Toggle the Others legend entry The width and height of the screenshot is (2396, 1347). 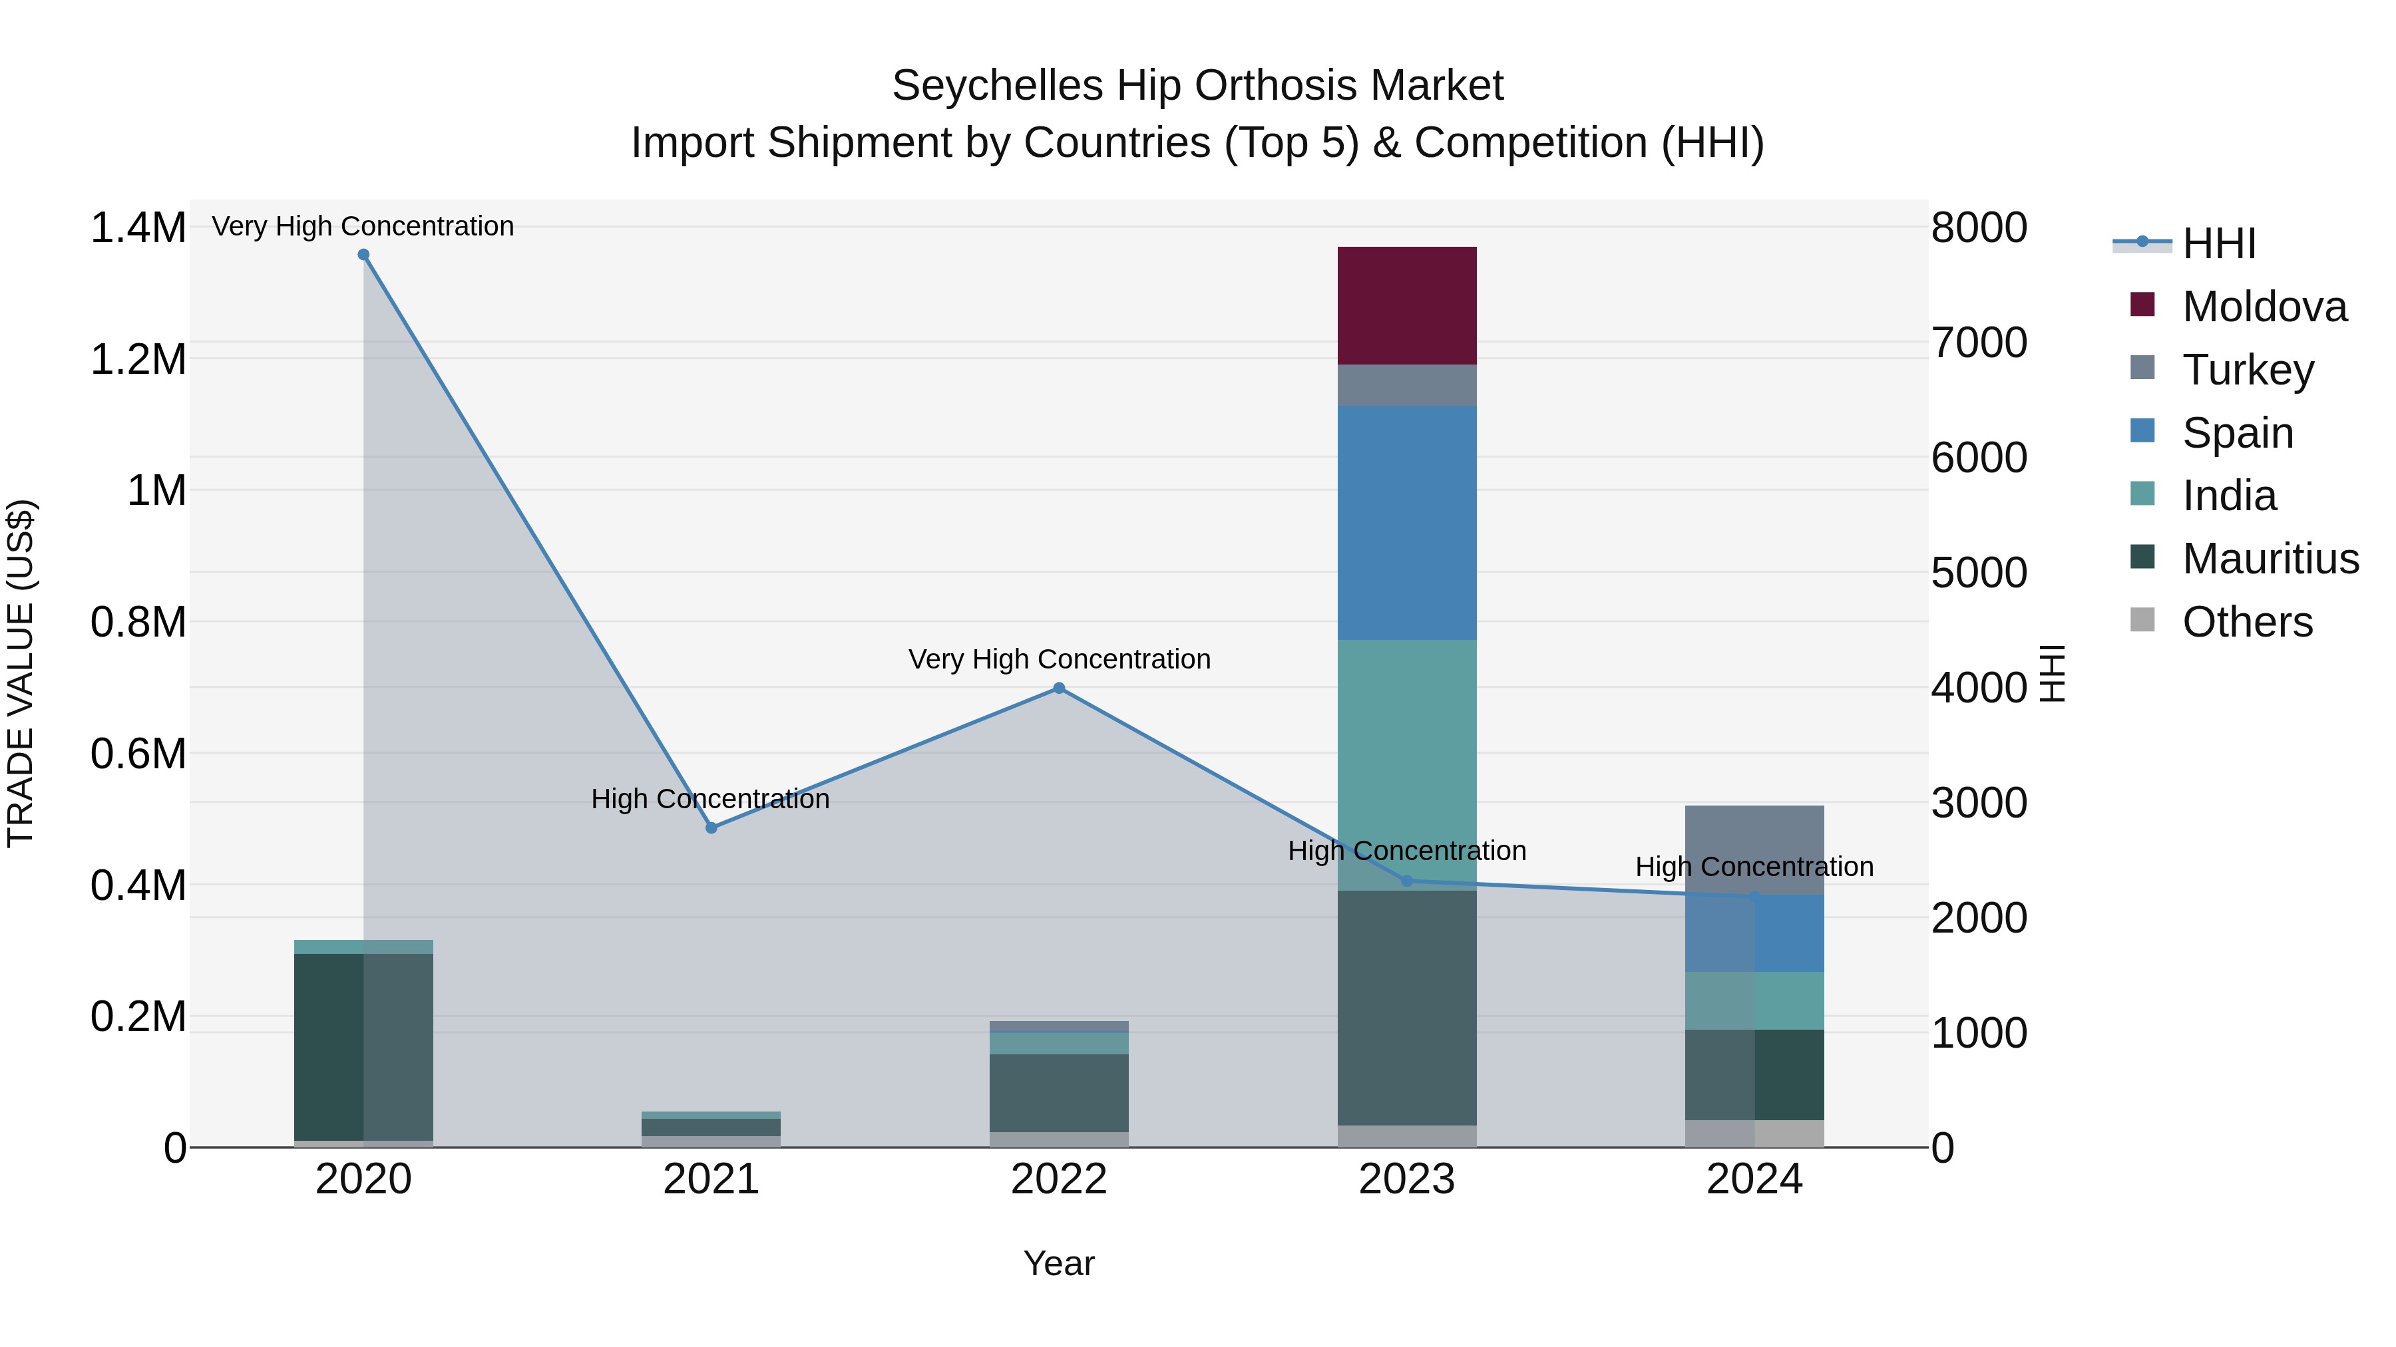pos(2221,622)
